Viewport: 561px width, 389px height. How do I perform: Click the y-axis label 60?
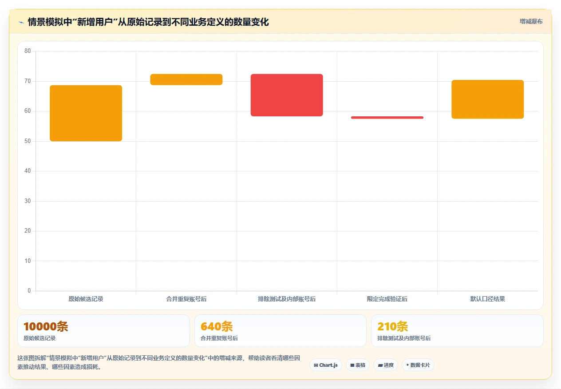[x=28, y=111]
